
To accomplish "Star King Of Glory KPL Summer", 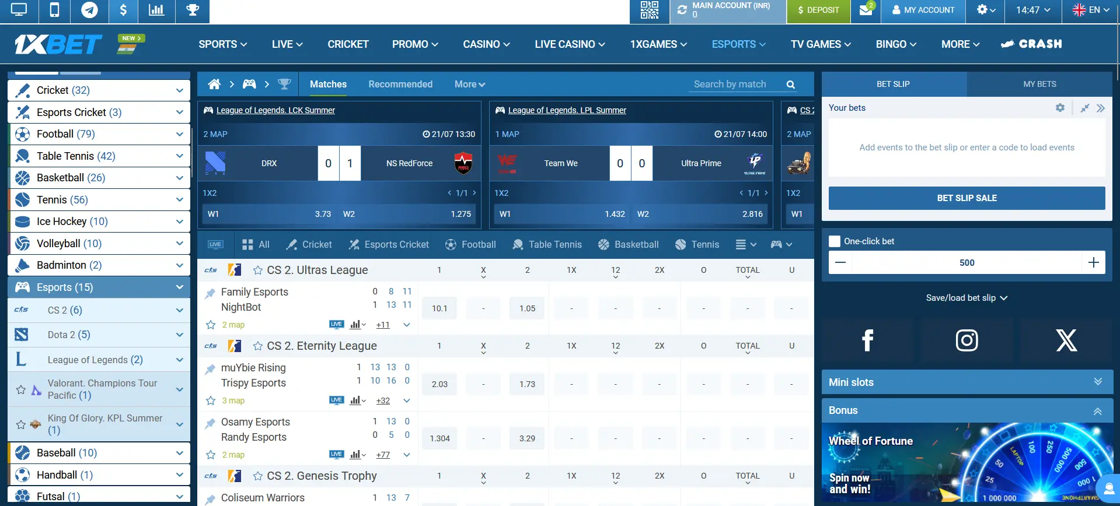I will tap(21, 424).
